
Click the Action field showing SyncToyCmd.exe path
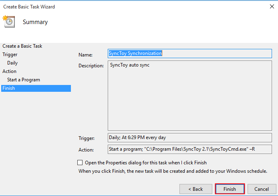(189, 150)
